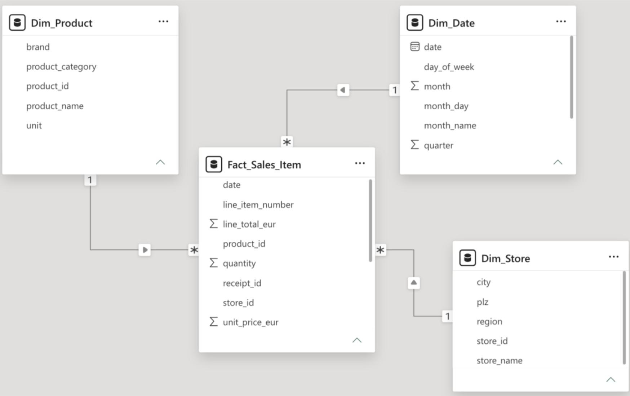This screenshot has width=630, height=396.
Task: Select the Dim_Date table title
Action: point(451,23)
